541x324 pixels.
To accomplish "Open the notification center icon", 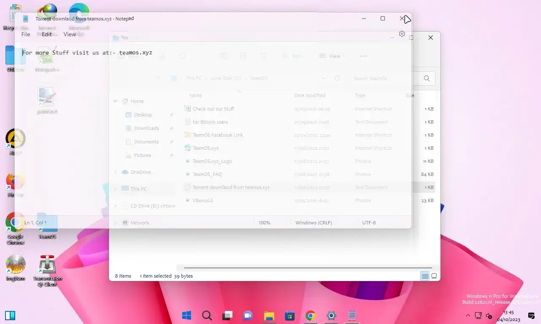I will tap(531, 316).
